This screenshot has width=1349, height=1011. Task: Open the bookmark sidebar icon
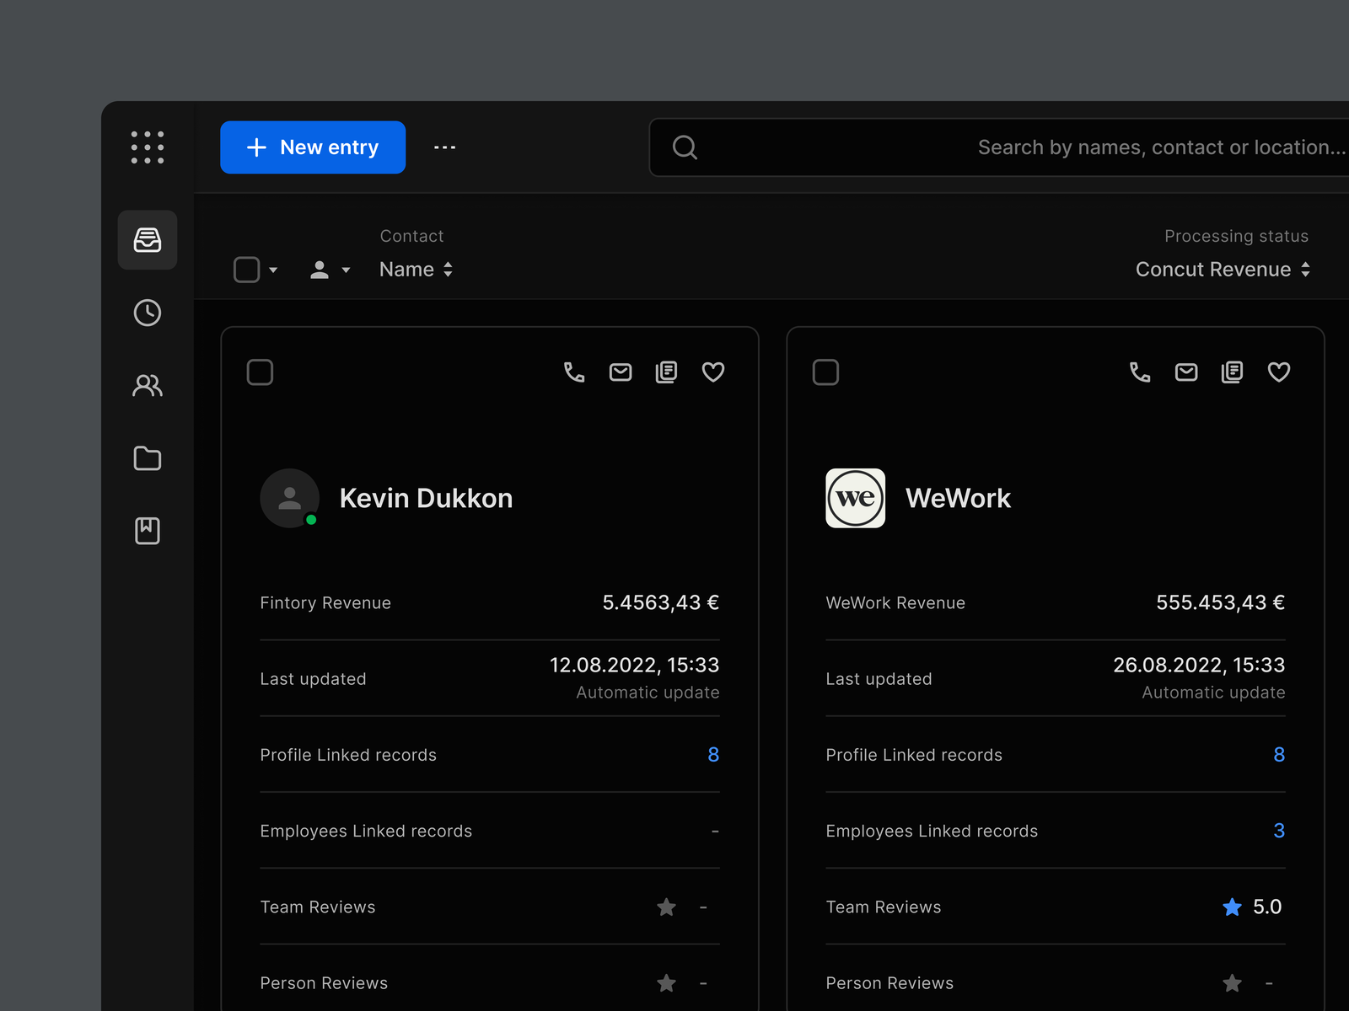click(148, 531)
